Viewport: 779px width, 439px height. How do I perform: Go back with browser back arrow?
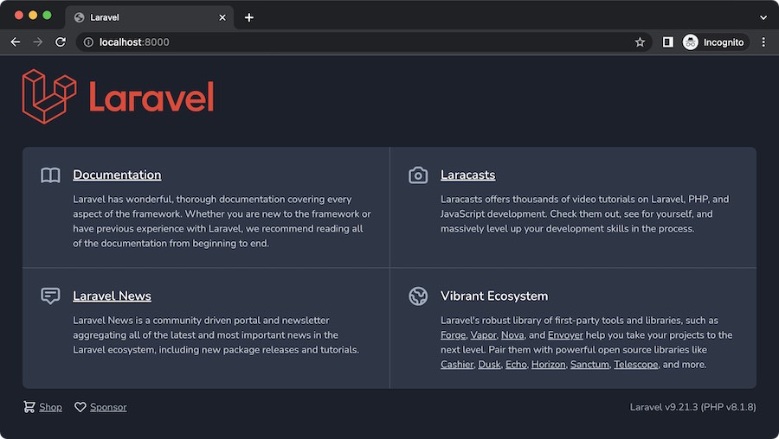[x=16, y=42]
